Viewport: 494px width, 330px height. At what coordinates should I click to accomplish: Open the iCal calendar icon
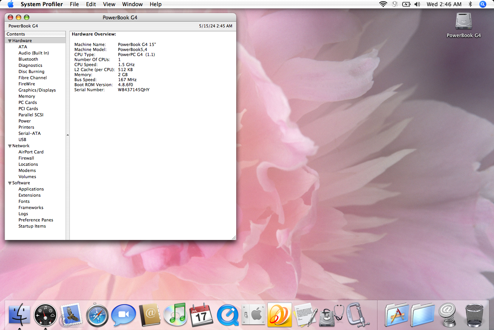[x=201, y=315]
